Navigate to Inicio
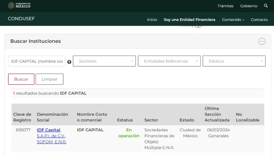 click(x=152, y=20)
